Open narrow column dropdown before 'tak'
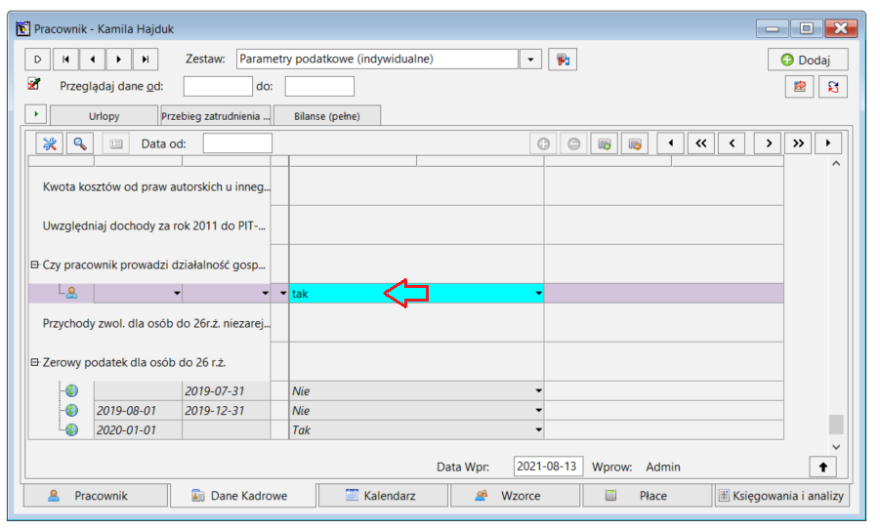This screenshot has width=880, height=528. (282, 294)
